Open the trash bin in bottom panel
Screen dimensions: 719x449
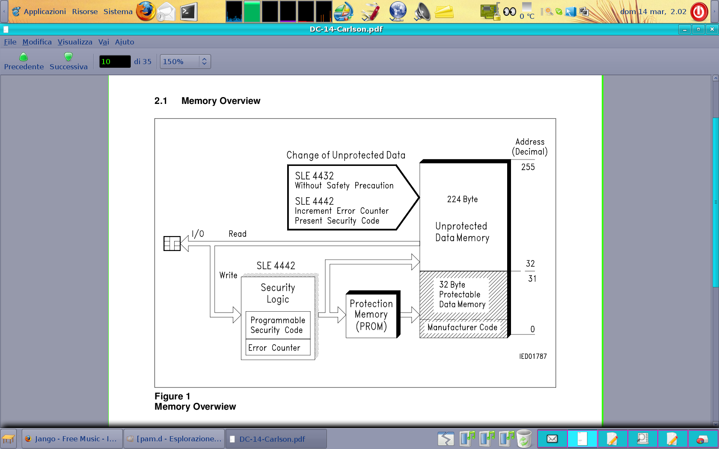click(x=523, y=439)
